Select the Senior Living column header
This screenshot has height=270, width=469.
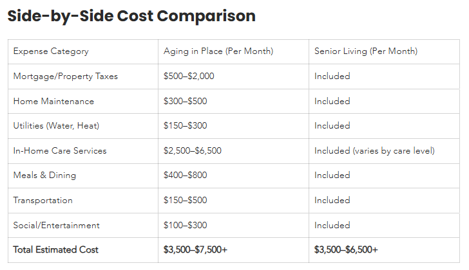click(365, 51)
